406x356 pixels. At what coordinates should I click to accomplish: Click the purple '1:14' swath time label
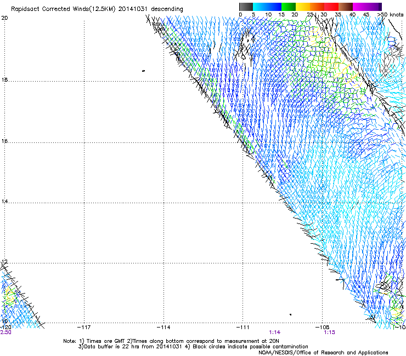[x=275, y=332]
